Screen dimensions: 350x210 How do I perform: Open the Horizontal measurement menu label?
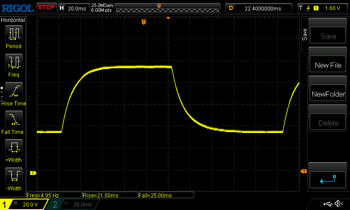click(x=13, y=20)
